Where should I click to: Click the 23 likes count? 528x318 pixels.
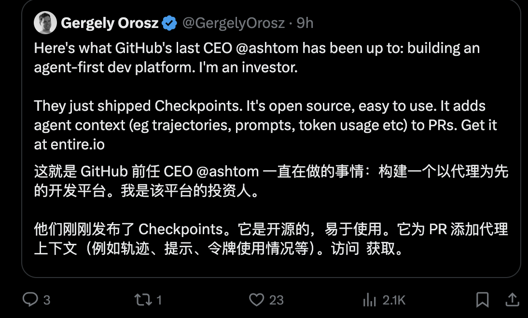click(x=276, y=300)
